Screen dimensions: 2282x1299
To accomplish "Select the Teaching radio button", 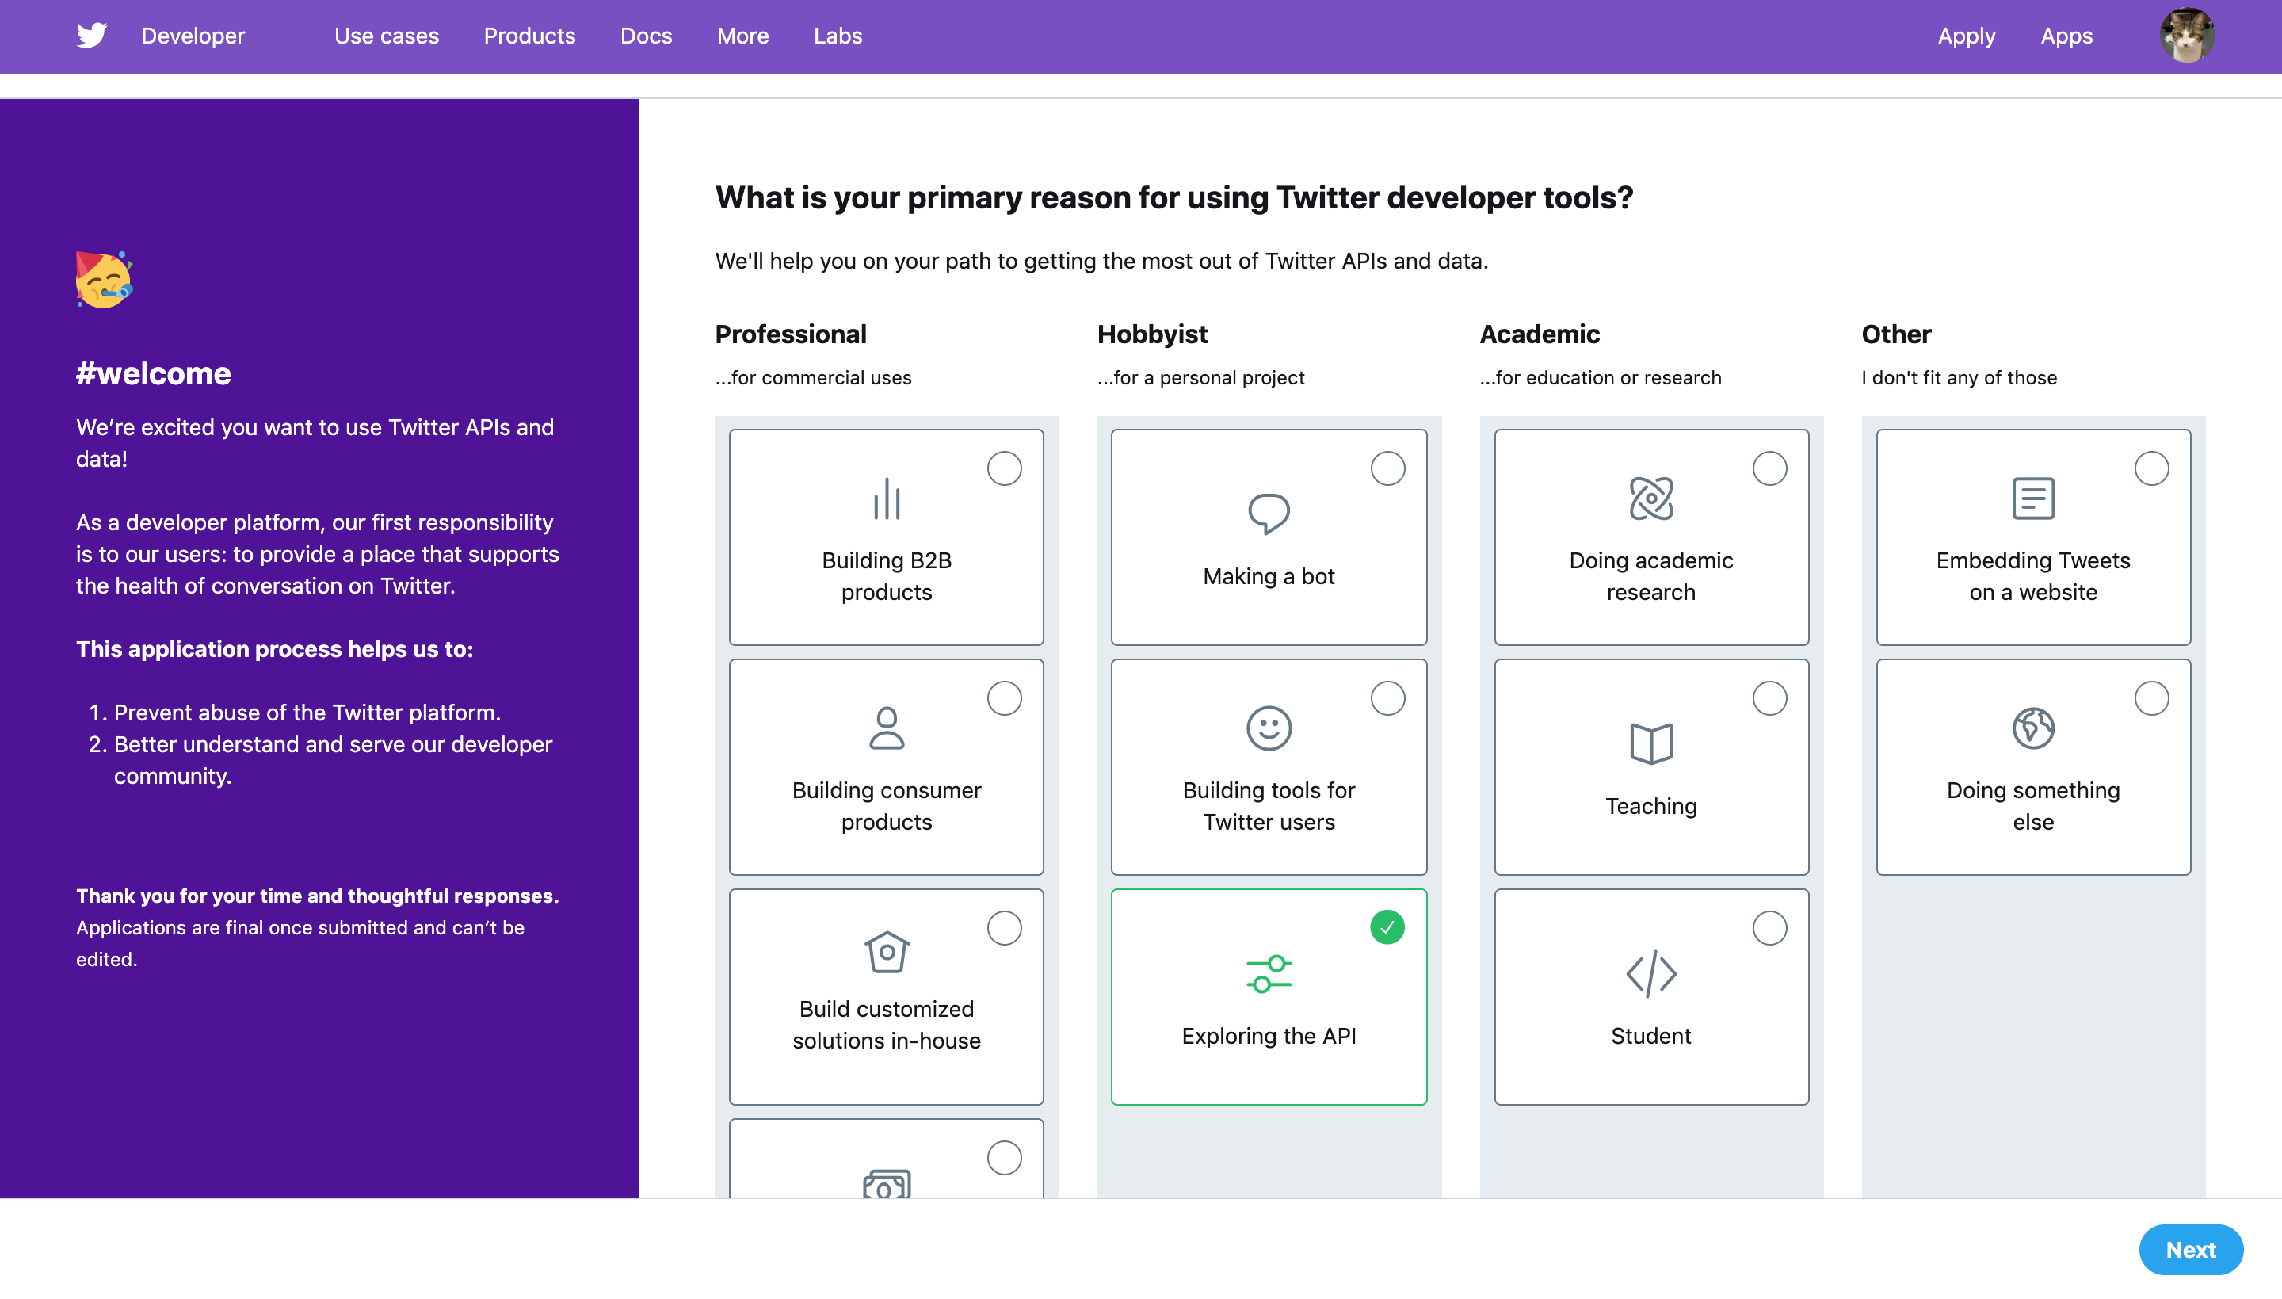I will pos(1769,698).
